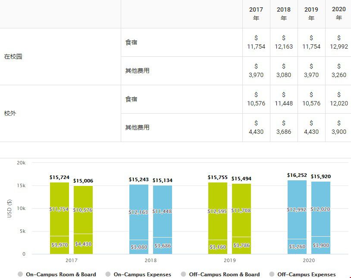Viewport: 351px width, 278px height.
Task: Click the 2017 bar segment labeled $10,576
Action: point(83,210)
